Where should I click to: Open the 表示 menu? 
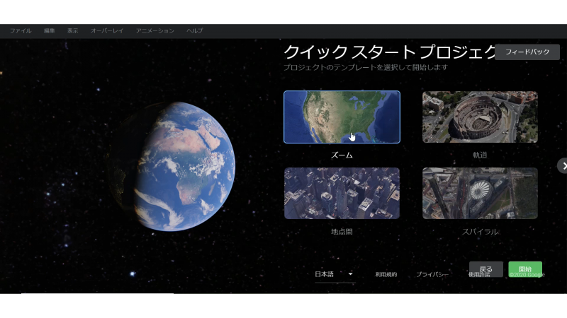click(72, 31)
